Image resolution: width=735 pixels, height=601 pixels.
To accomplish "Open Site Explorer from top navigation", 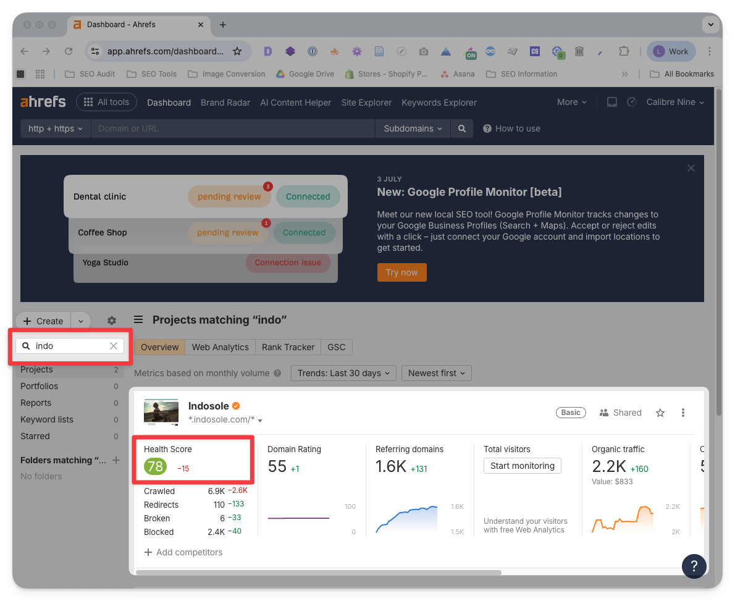I will coord(366,103).
